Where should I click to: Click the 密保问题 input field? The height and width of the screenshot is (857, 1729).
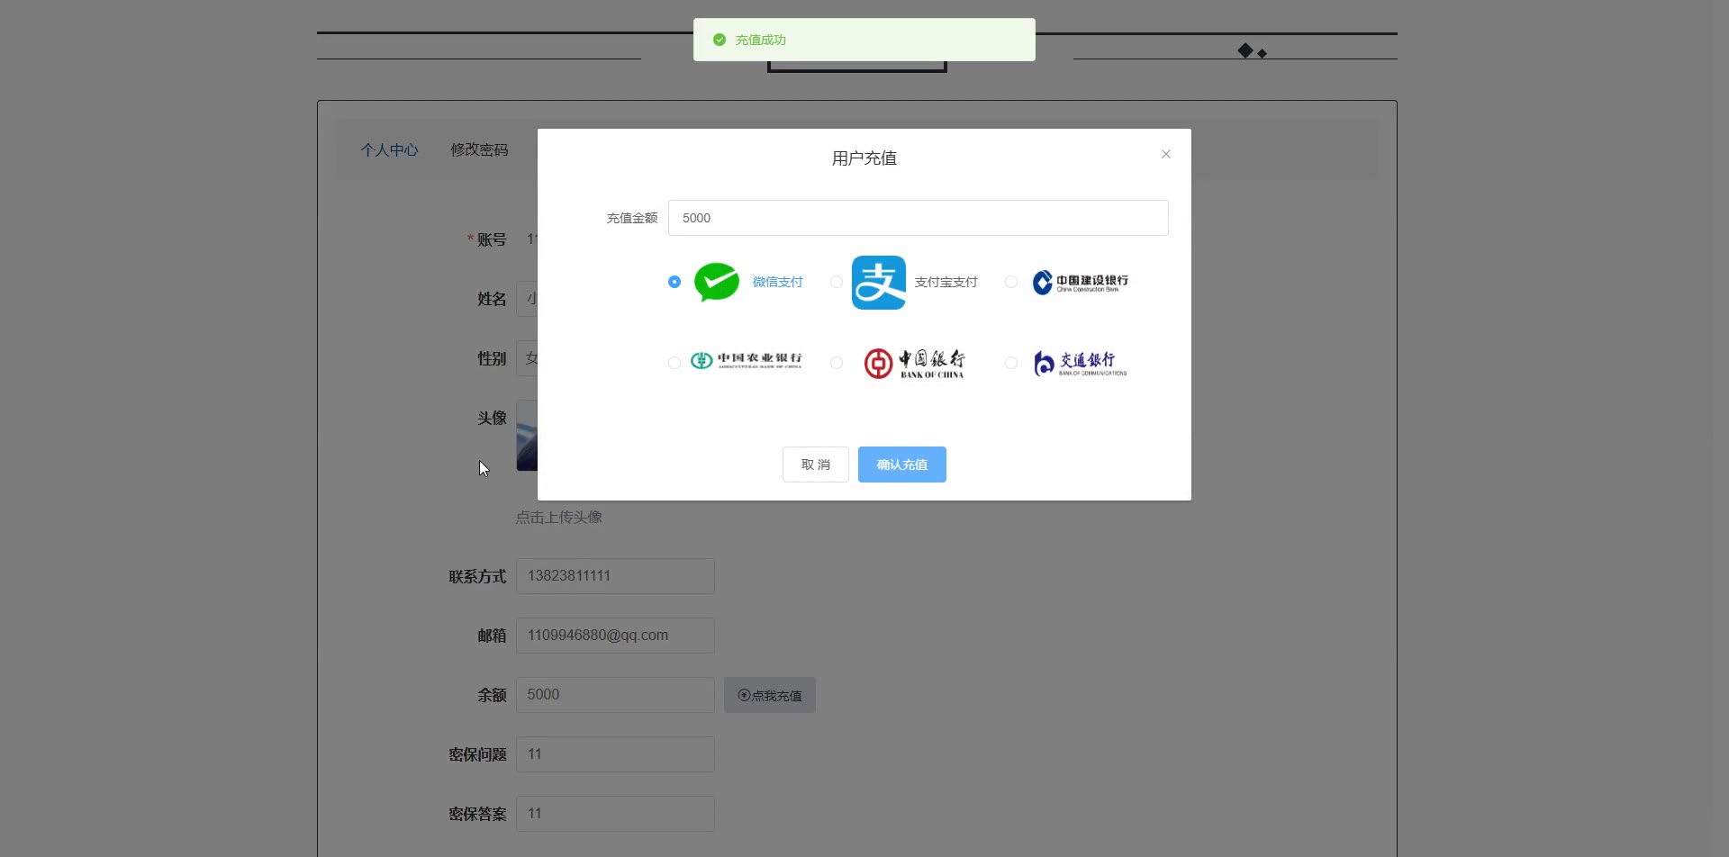(616, 754)
